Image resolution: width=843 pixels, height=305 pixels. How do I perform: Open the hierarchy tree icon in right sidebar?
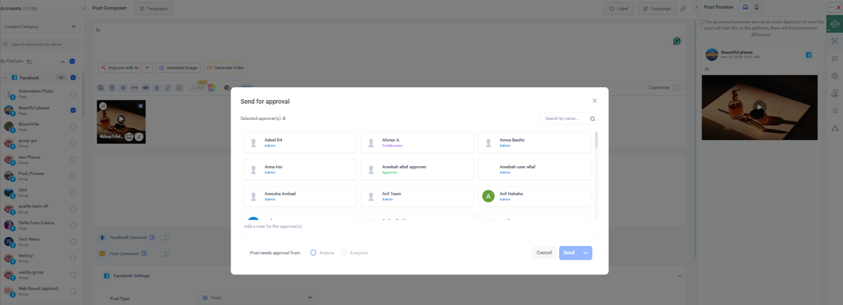click(835, 128)
